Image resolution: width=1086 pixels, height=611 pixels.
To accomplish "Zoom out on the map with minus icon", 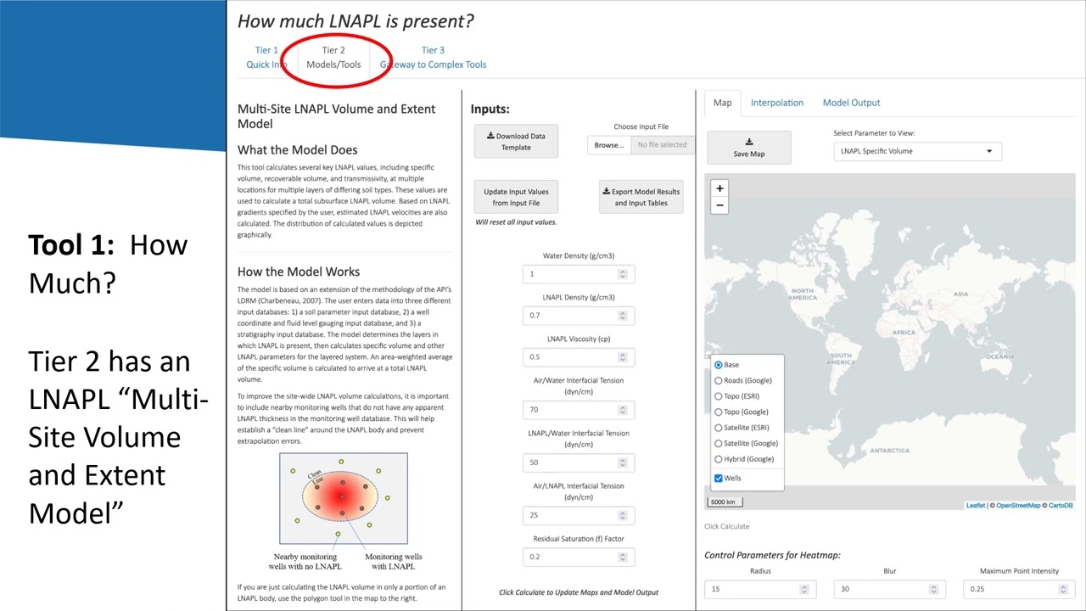I will click(719, 205).
